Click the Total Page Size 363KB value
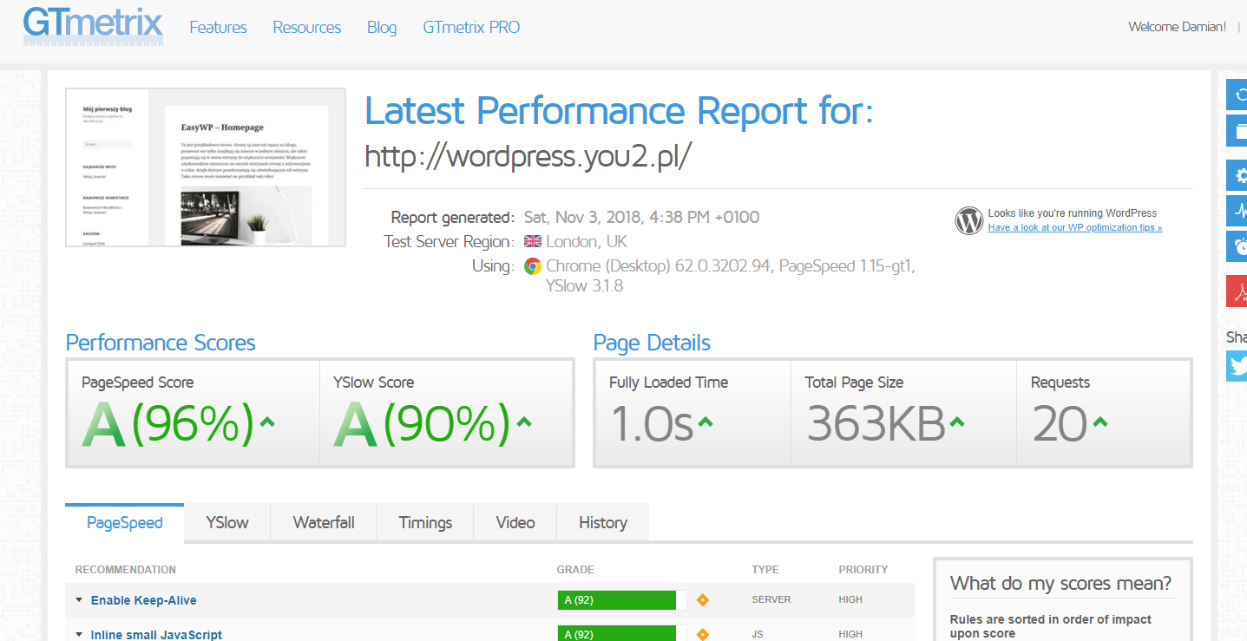 (x=876, y=423)
